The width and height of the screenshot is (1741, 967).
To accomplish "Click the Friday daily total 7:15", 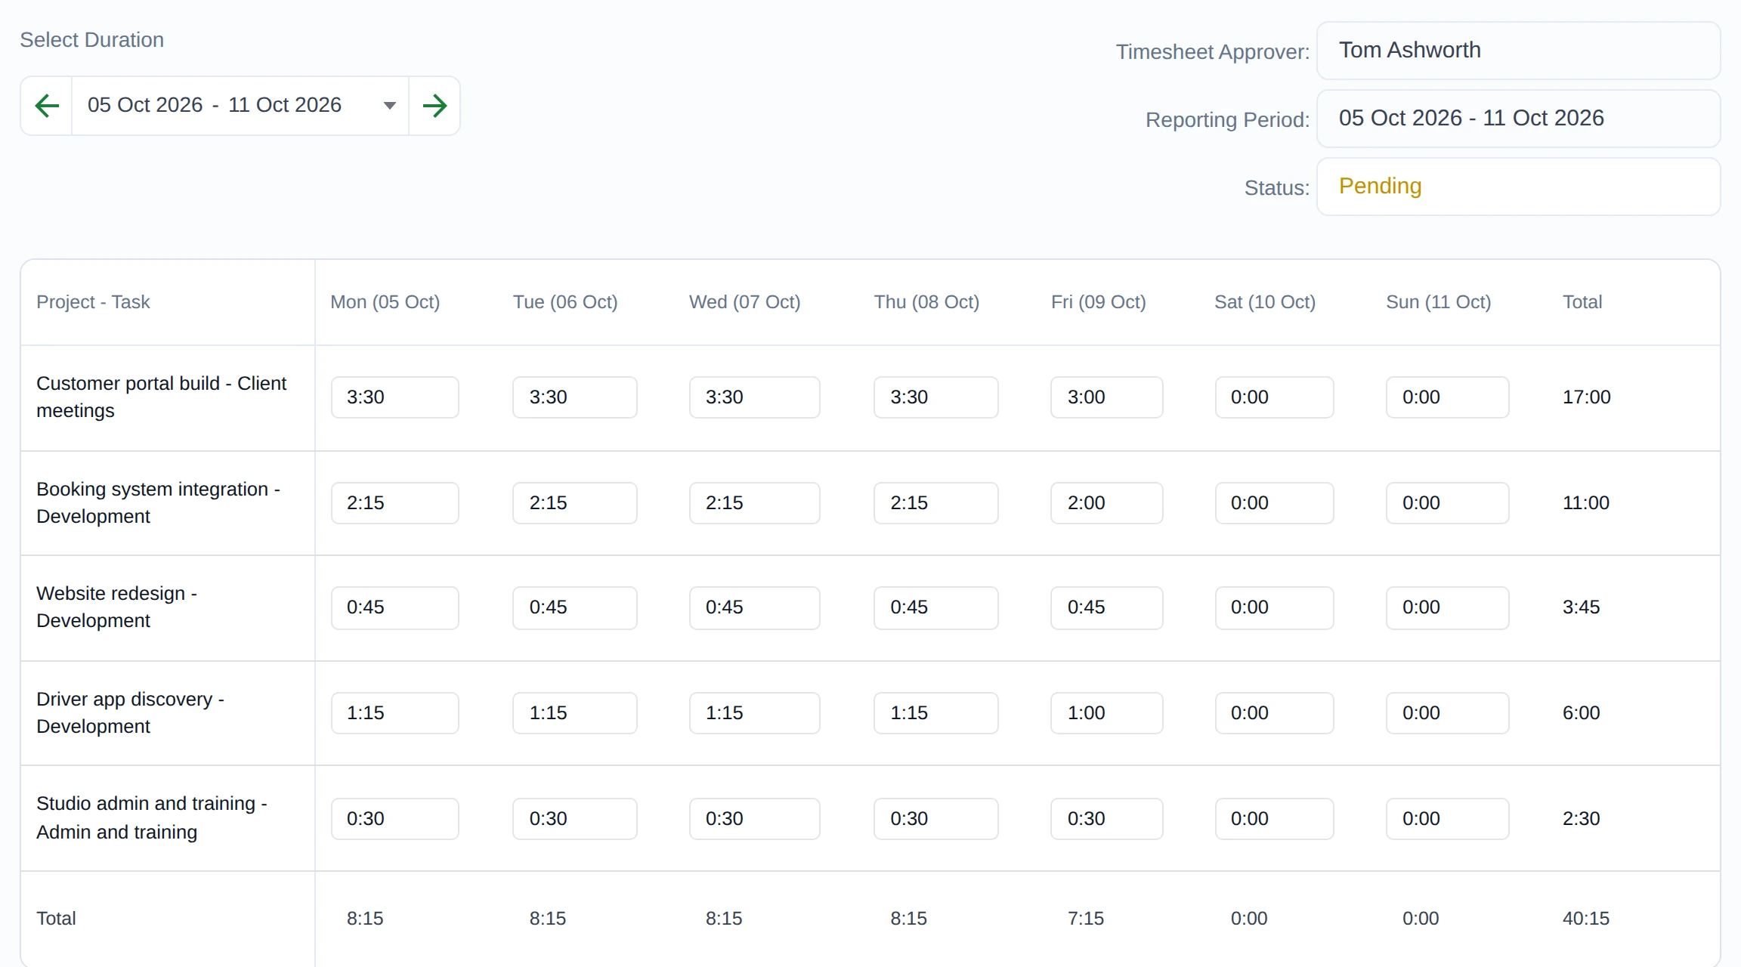I will pos(1086,919).
